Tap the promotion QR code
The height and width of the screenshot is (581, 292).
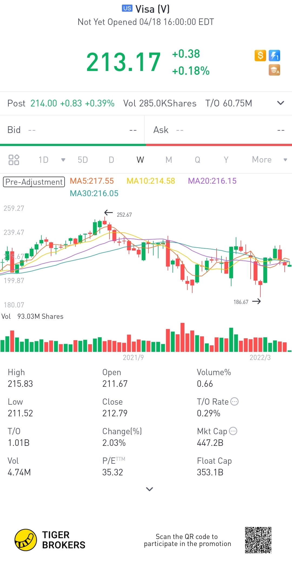pyautogui.click(x=258, y=540)
